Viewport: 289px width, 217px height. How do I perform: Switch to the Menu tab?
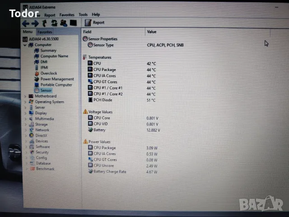[28, 32]
